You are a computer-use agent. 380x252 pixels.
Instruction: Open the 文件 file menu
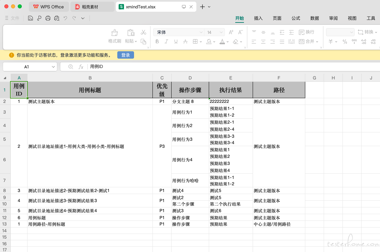click(x=12, y=18)
